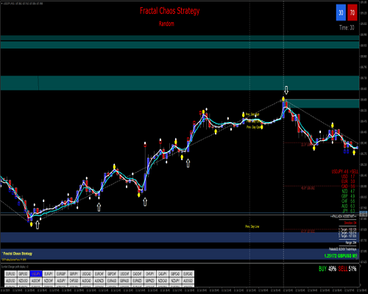The width and height of the screenshot is (368, 294).
Task: Click the yellow fractal marker at chart peak
Action: pyautogui.click(x=283, y=99)
